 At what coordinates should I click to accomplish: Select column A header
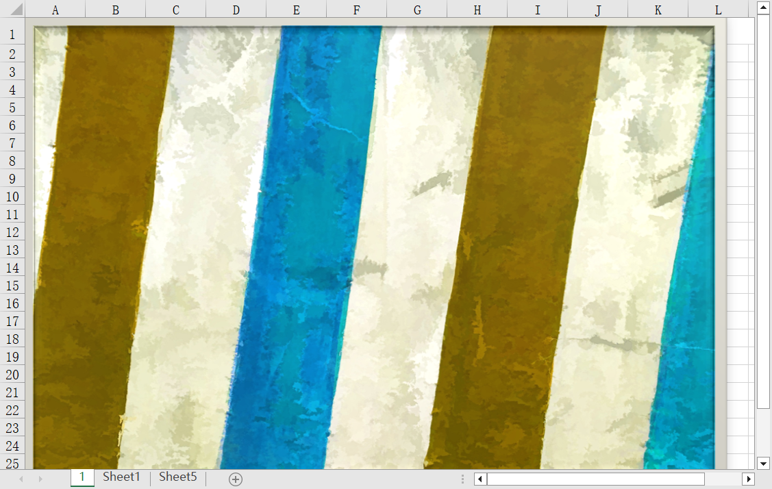[55, 10]
